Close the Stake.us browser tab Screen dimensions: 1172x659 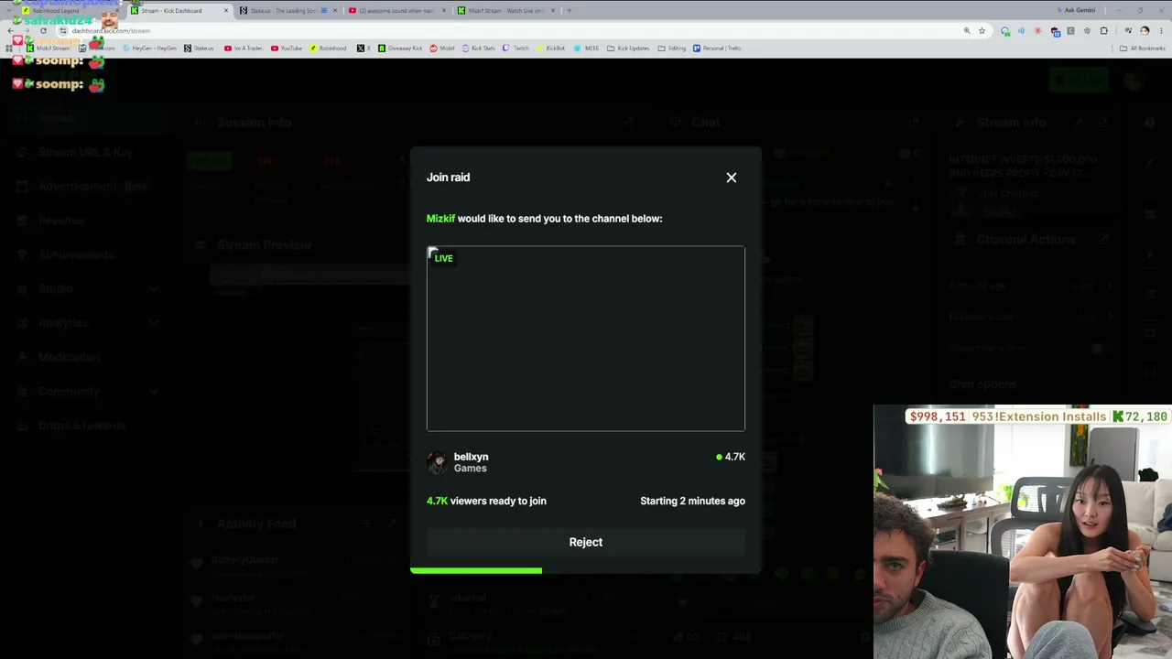point(335,11)
